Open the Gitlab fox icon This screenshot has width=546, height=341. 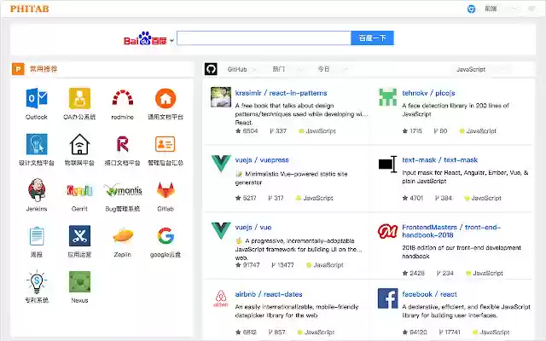166,190
